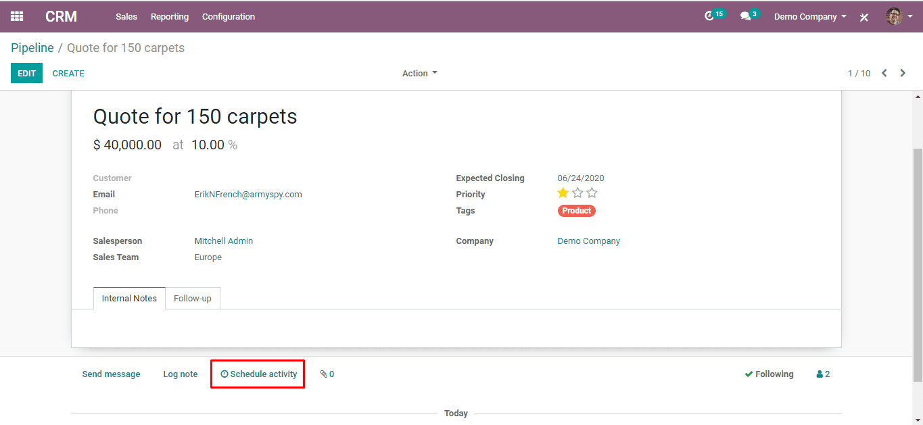Click Log note in chatter

click(x=181, y=374)
